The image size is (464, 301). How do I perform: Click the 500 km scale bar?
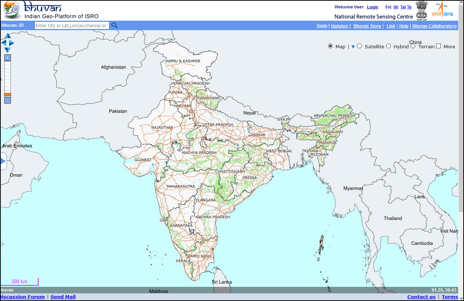click(x=20, y=282)
